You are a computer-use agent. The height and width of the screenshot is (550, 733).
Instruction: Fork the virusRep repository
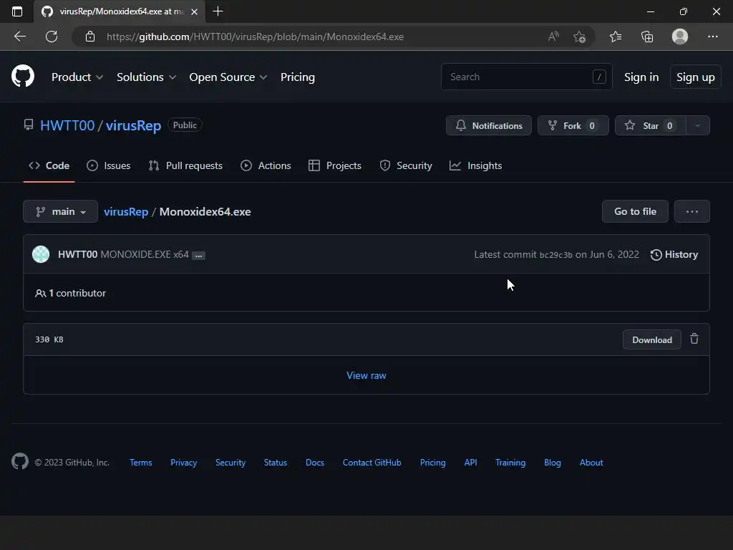573,125
